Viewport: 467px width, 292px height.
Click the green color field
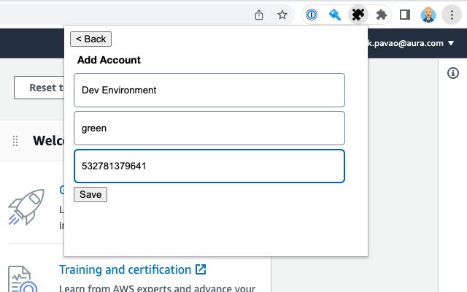pyautogui.click(x=209, y=128)
